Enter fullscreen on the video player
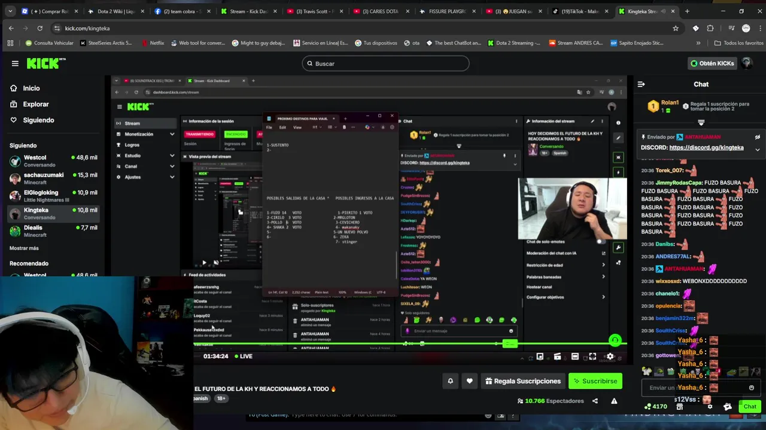This screenshot has height=430, width=766. pos(592,357)
